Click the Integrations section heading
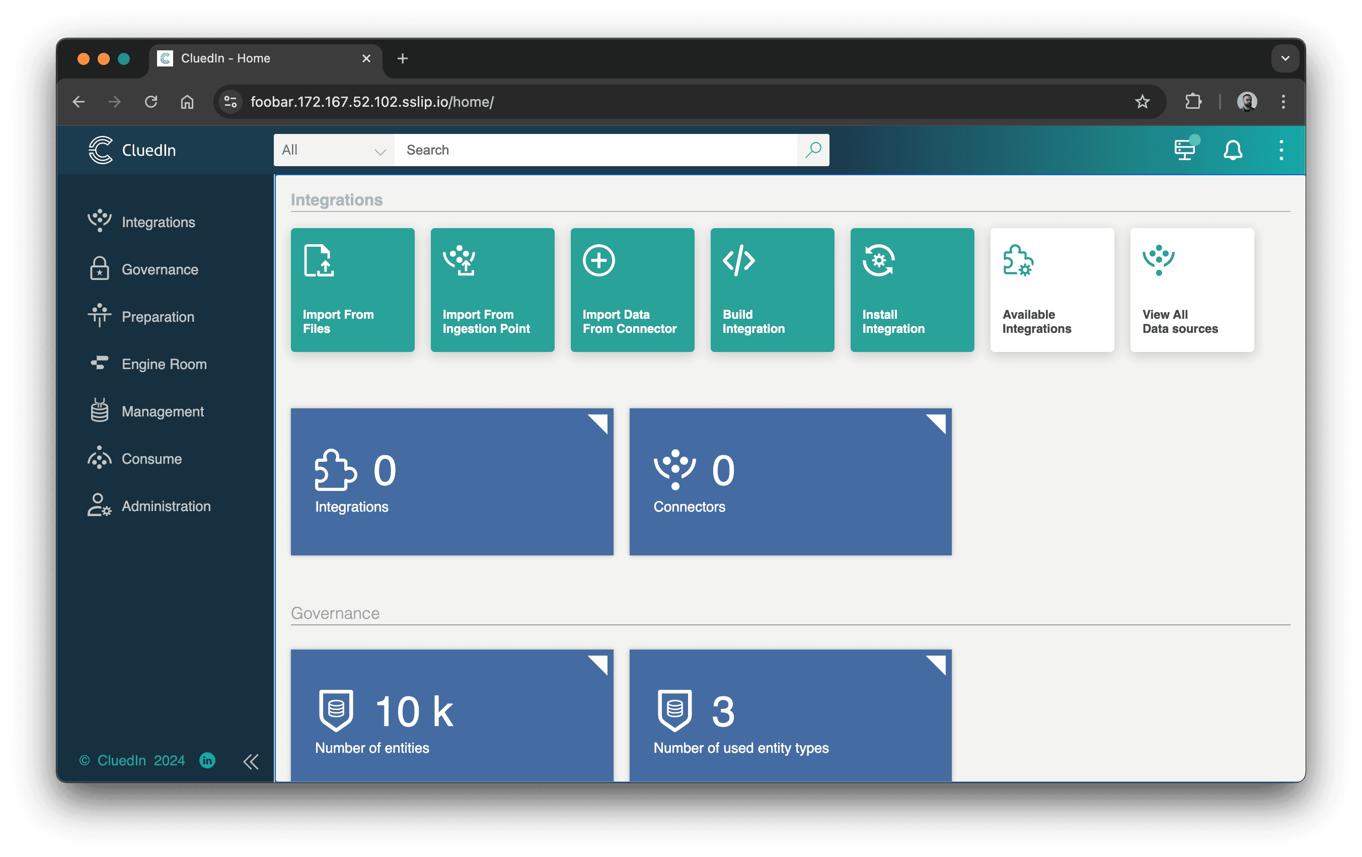This screenshot has width=1362, height=857. (337, 200)
